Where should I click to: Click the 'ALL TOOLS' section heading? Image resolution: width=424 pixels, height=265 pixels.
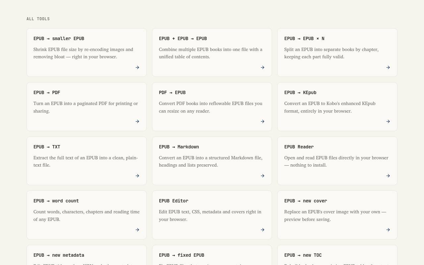point(38,19)
